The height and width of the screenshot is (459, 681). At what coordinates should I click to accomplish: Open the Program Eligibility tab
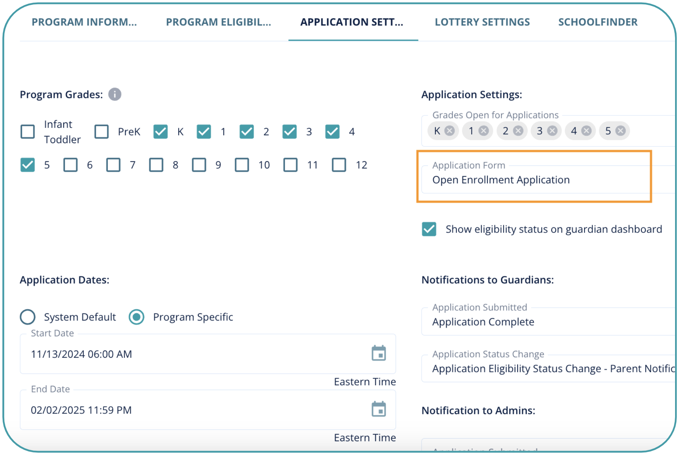click(x=218, y=22)
